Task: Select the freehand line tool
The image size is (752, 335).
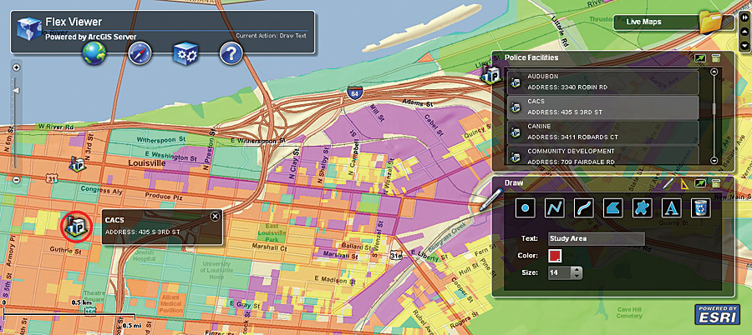Action: [584, 207]
